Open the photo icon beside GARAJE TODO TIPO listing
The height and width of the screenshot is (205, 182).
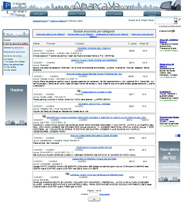pyautogui.click(x=68, y=174)
